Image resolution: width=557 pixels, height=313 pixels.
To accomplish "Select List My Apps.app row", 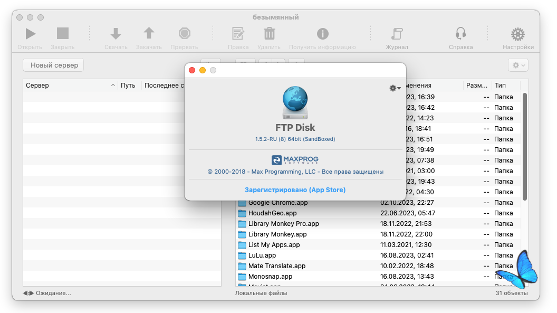I will [379, 245].
